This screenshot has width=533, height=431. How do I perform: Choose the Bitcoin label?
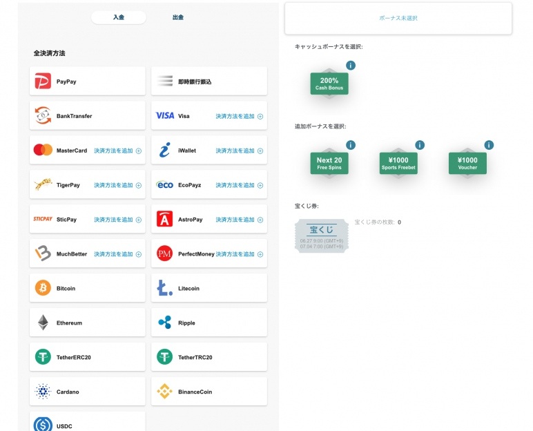click(66, 289)
